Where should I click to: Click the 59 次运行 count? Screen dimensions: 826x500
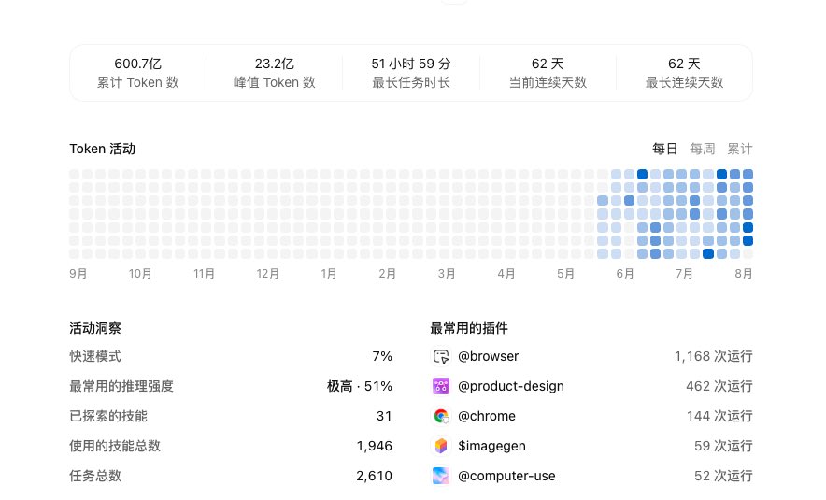pyautogui.click(x=723, y=446)
